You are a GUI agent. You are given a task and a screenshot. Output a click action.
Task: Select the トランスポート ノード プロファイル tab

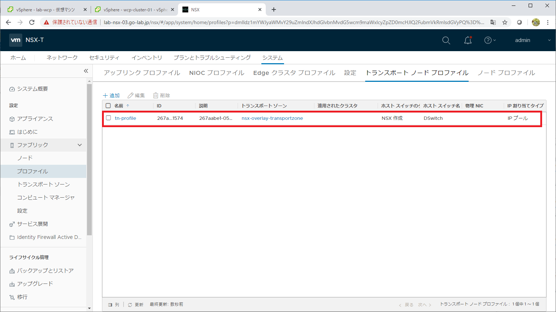417,73
